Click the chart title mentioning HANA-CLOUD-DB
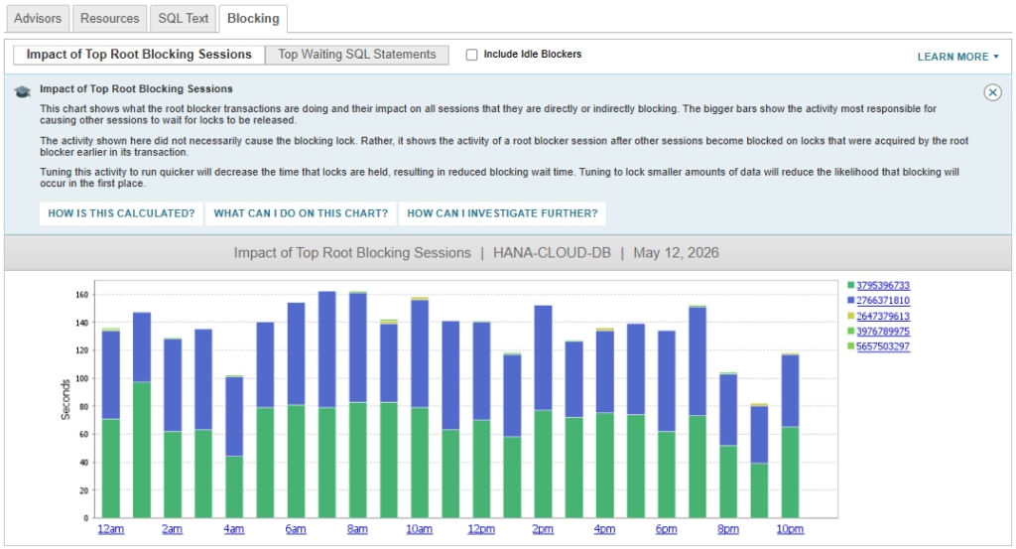The image size is (1016, 549). 476,253
